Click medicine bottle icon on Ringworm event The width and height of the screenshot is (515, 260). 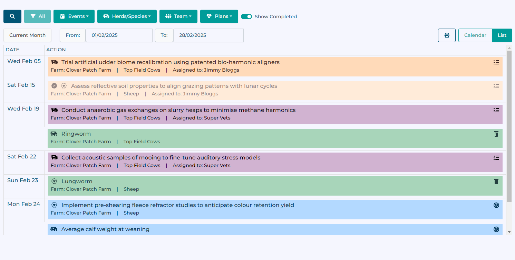tap(496, 134)
